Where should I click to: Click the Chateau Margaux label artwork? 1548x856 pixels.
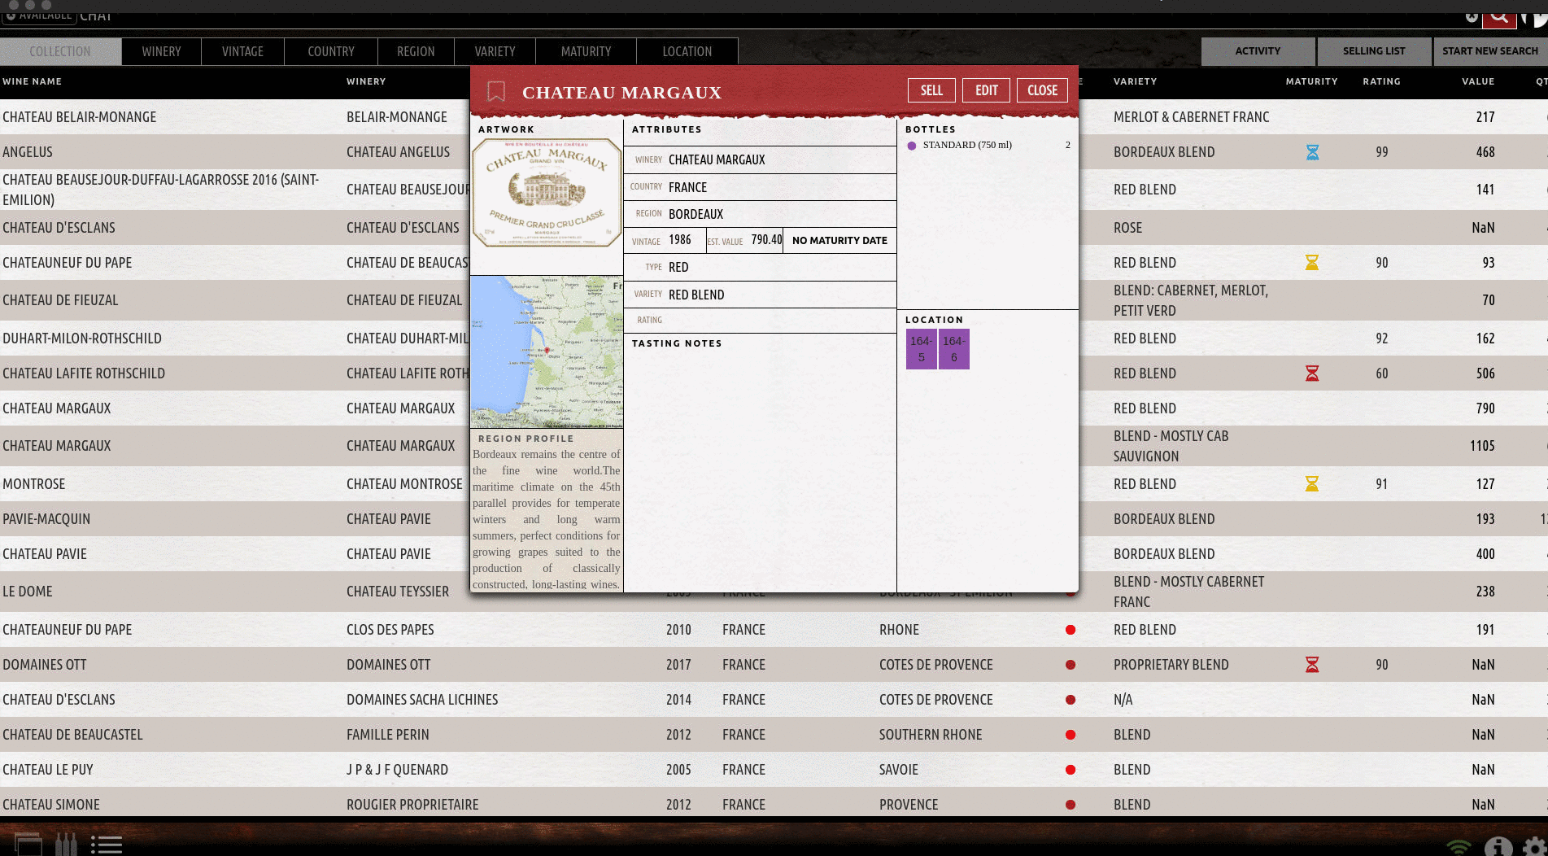[x=547, y=193]
